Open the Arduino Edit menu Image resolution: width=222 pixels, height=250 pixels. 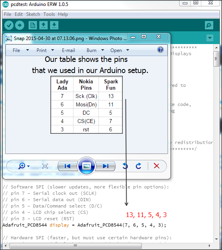click(19, 14)
